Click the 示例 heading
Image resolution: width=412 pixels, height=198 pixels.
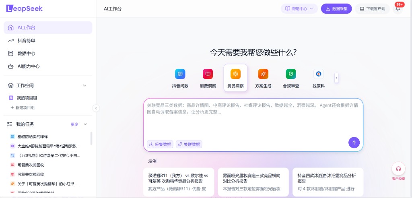click(152, 161)
